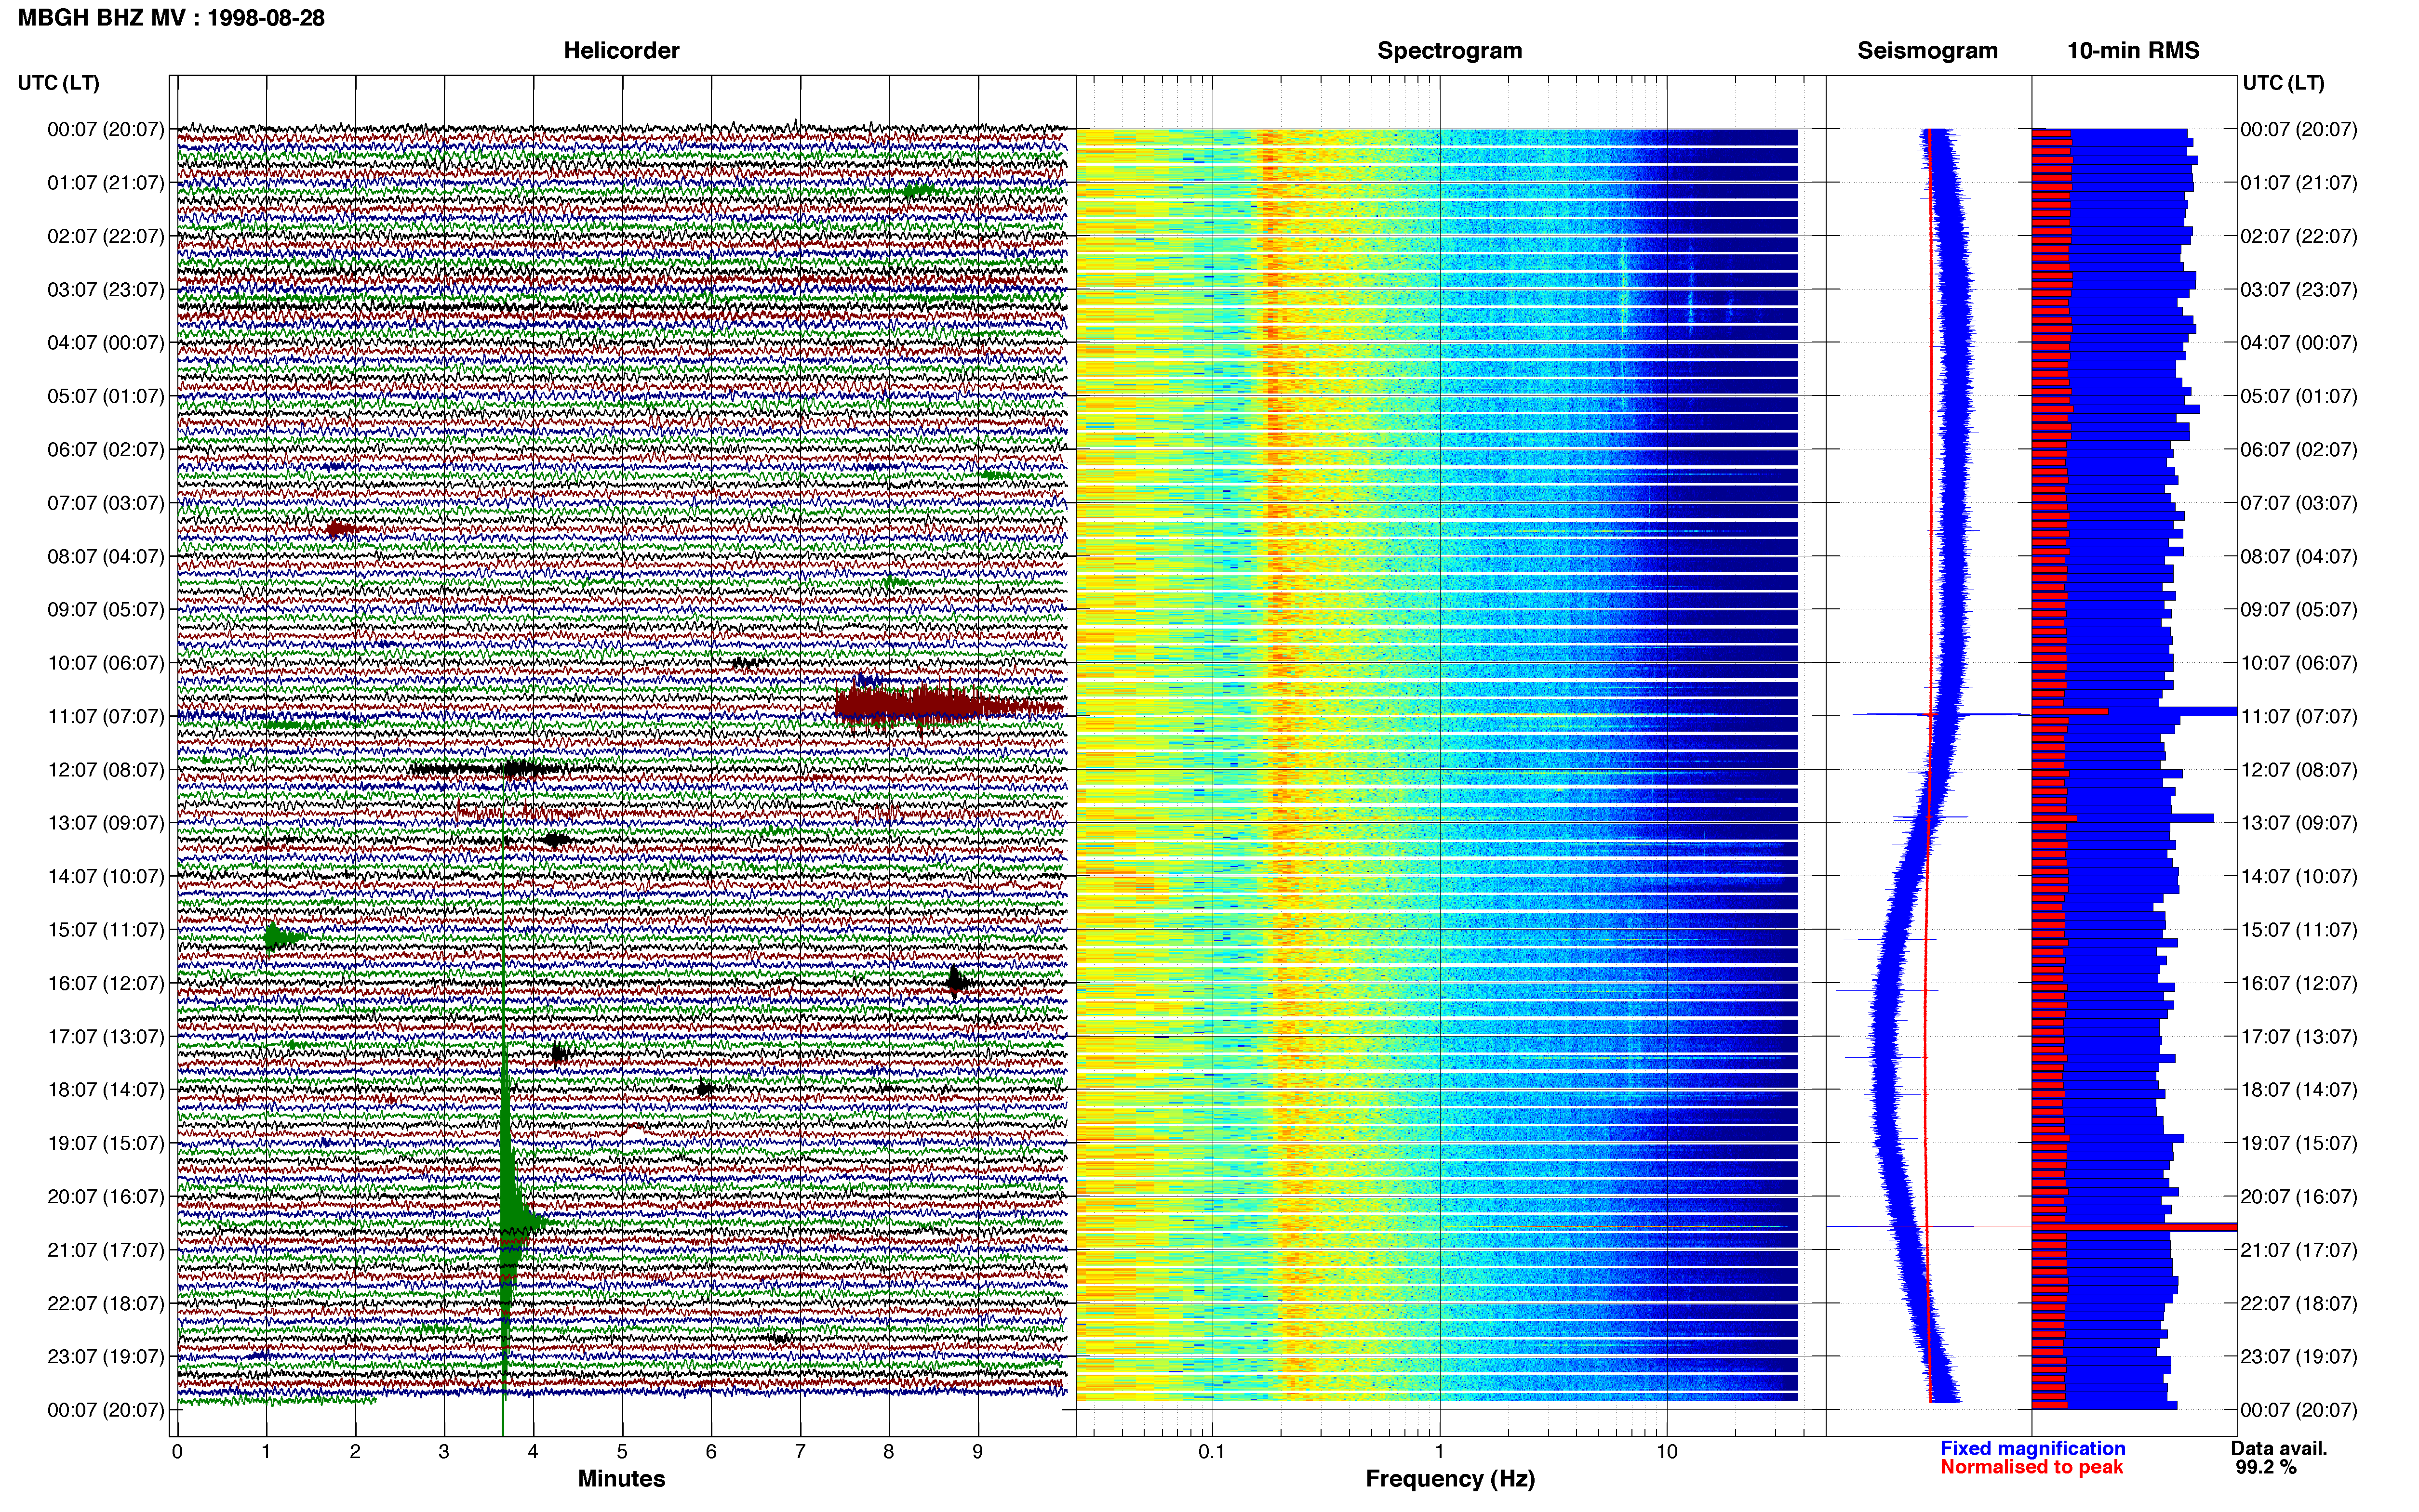Click the 'Frequency (Hz)' axis label
The image size is (2419, 1512).
[x=1450, y=1479]
